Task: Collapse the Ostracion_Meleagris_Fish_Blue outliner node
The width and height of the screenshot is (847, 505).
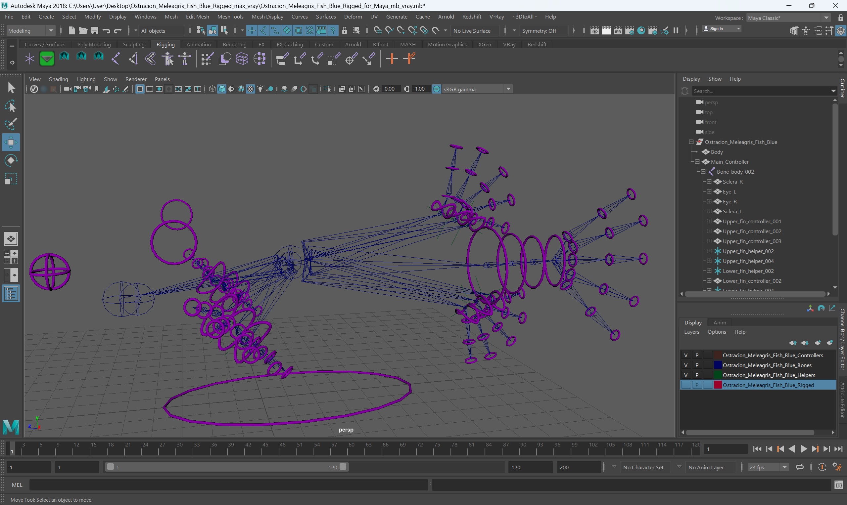Action: click(691, 142)
